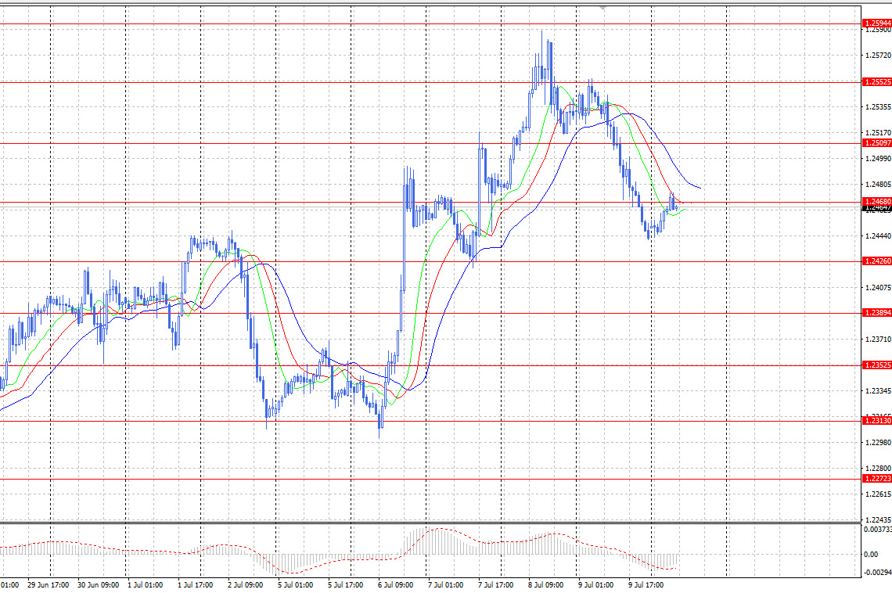The height and width of the screenshot is (593, 892).
Task: Click the red 1.22723 level label
Action: coord(877,479)
